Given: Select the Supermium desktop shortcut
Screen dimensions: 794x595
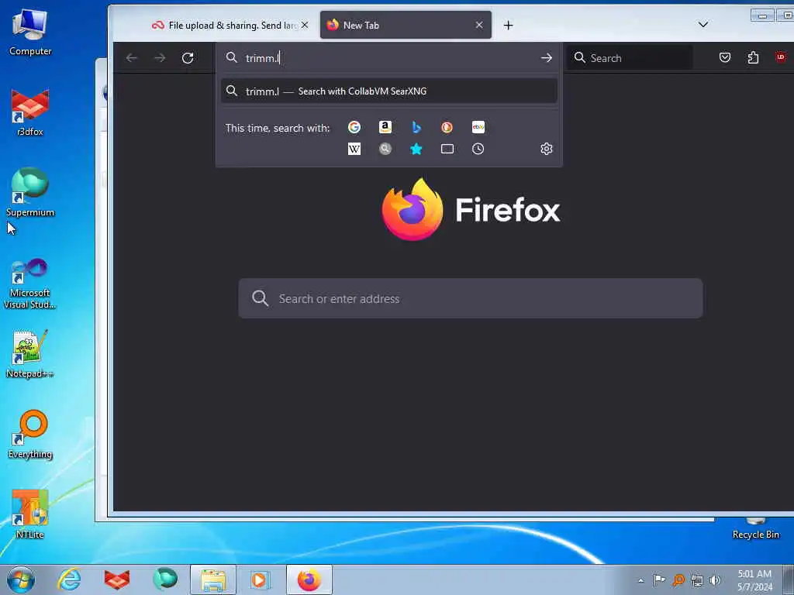Looking at the screenshot, I should 30,192.
